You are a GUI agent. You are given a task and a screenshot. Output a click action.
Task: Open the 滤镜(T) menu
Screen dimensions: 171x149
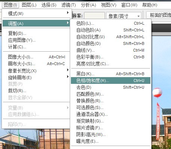69,5
